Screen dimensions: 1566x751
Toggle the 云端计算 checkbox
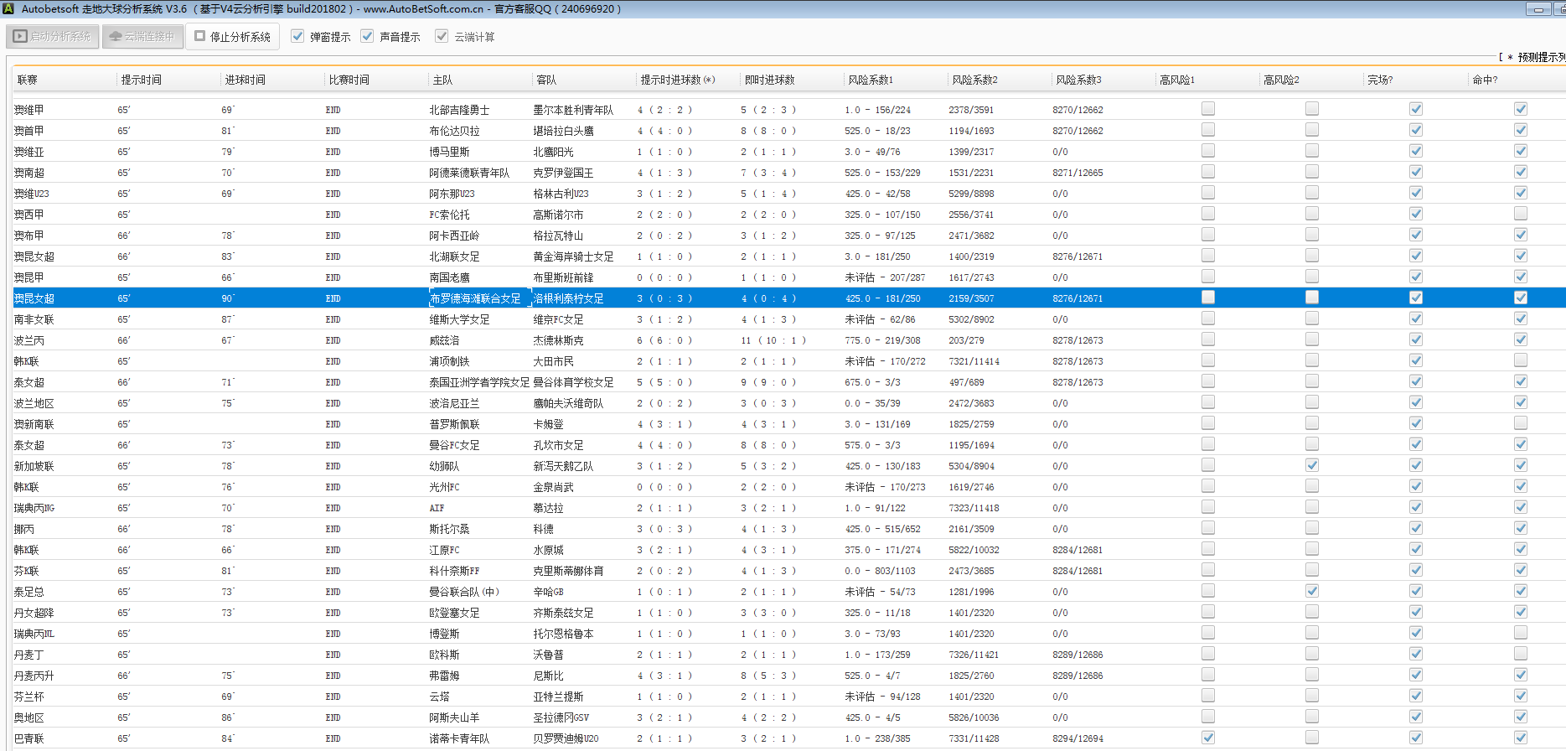click(442, 37)
